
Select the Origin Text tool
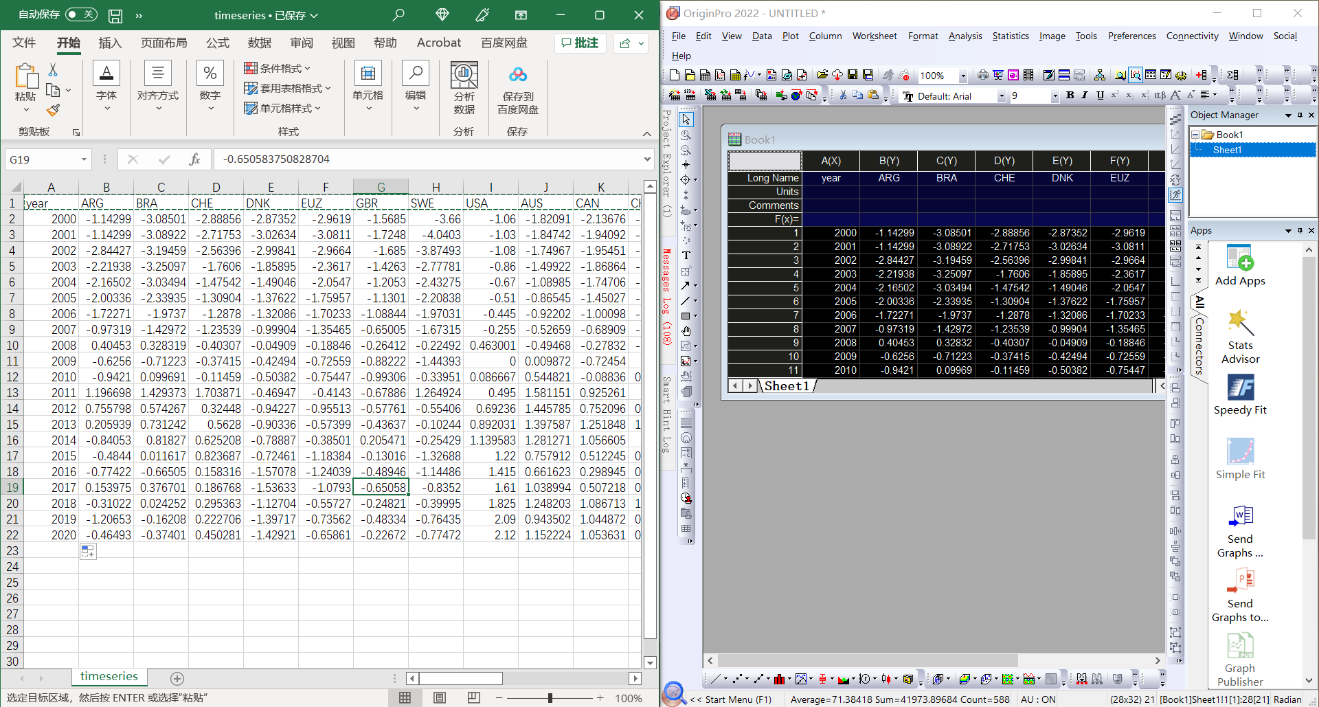(686, 256)
